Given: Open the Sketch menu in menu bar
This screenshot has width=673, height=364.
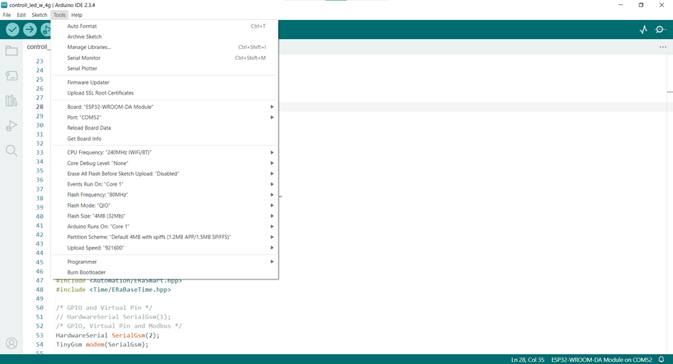Looking at the screenshot, I should coord(39,15).
